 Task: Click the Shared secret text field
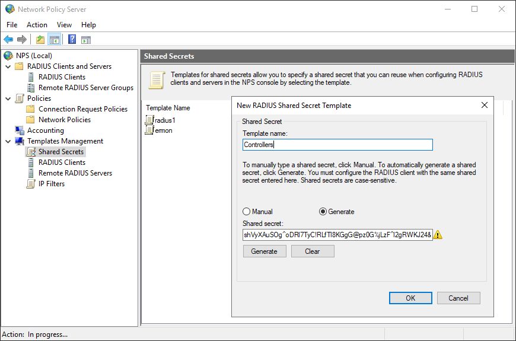click(337, 235)
